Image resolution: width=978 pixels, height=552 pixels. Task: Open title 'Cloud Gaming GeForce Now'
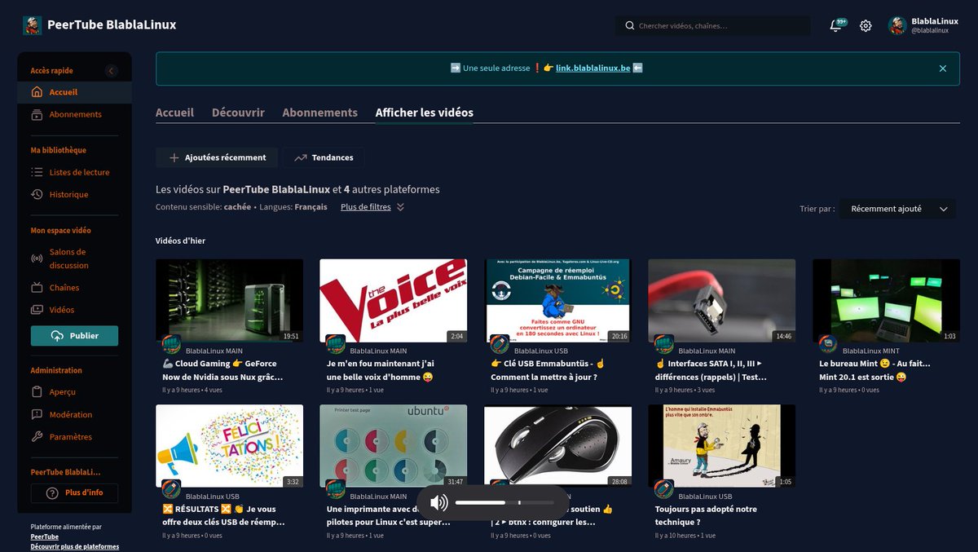(x=223, y=370)
